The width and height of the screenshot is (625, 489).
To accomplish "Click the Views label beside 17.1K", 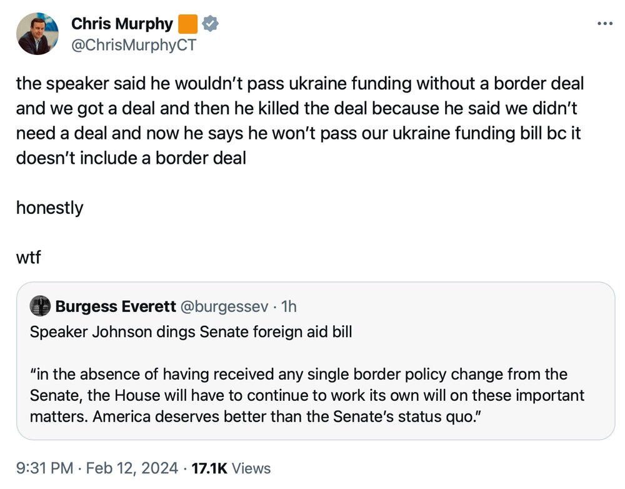I will pyautogui.click(x=255, y=468).
